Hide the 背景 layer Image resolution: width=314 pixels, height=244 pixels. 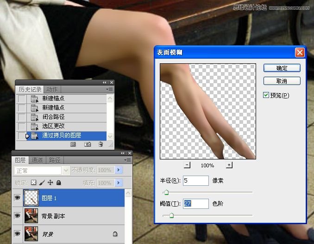[x=18, y=233]
